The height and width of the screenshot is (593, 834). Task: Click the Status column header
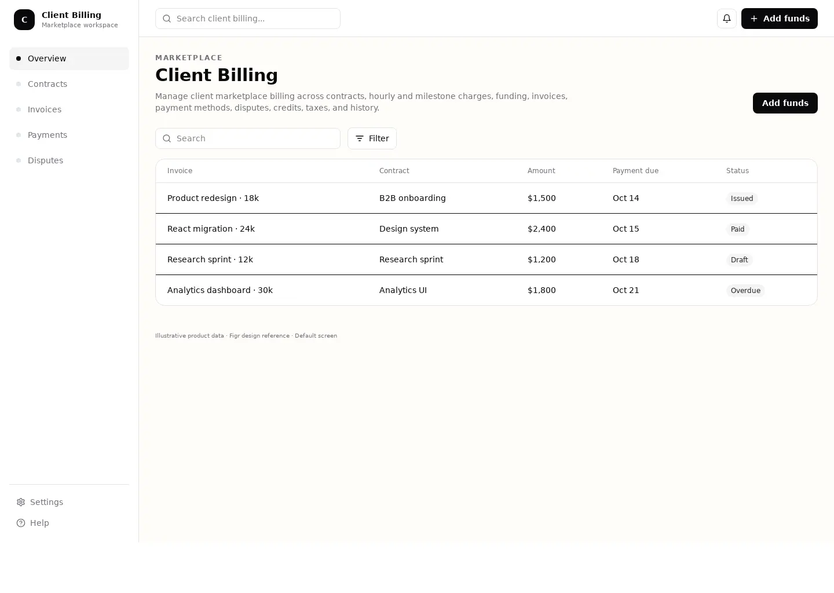click(737, 171)
